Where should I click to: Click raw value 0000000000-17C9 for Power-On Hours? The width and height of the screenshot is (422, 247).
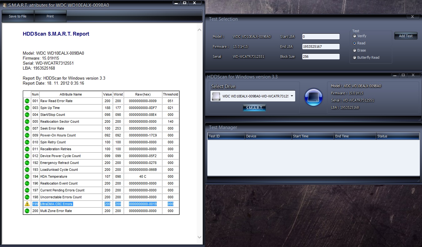pos(143,135)
